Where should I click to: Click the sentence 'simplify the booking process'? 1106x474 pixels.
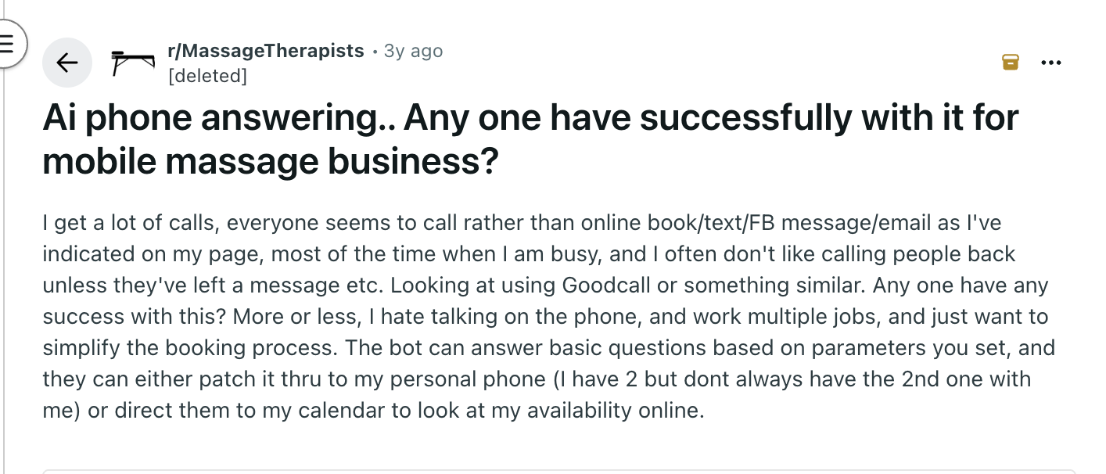pyautogui.click(x=191, y=347)
